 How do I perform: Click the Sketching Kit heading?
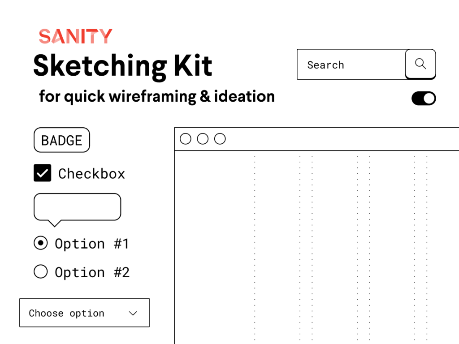pyautogui.click(x=122, y=65)
